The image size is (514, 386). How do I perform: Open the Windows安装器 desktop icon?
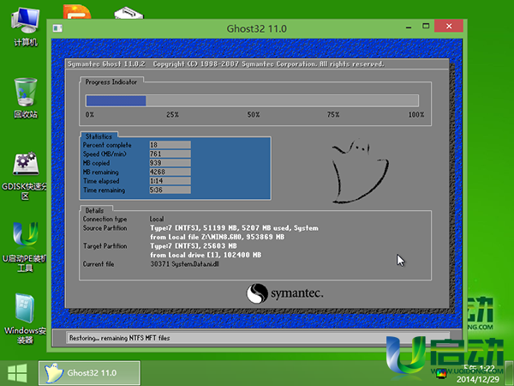tap(25, 317)
